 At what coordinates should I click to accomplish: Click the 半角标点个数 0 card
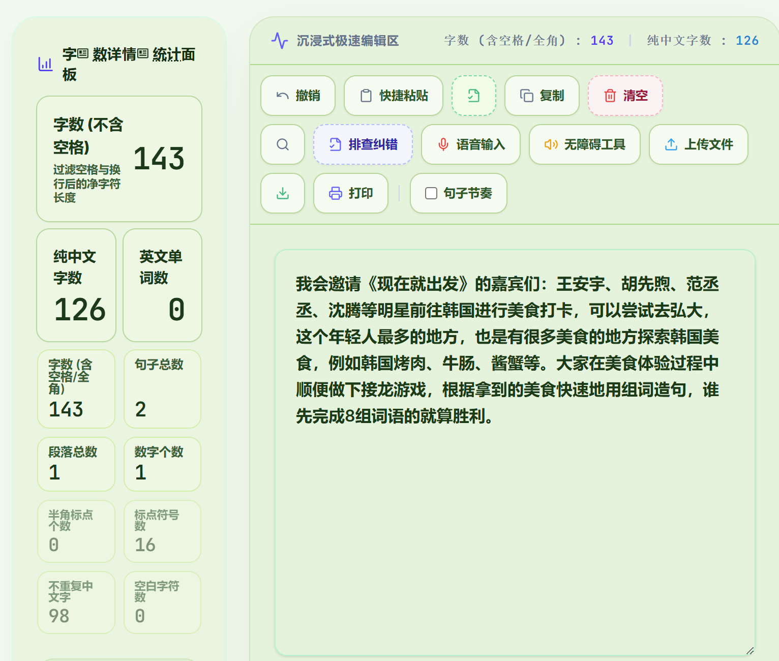[76, 531]
